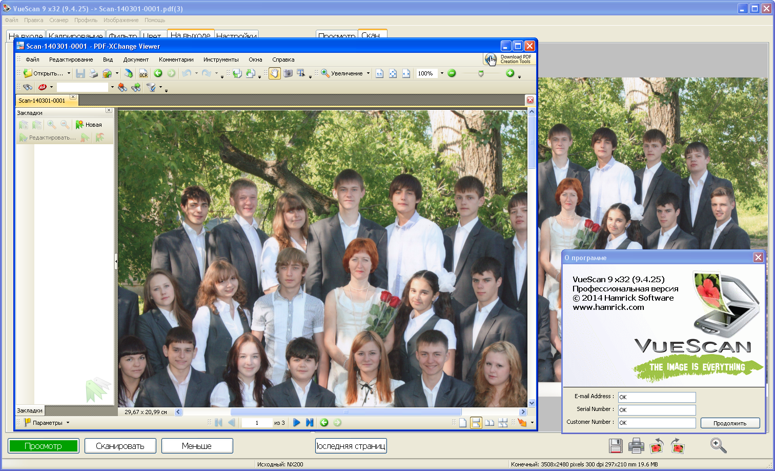Switch to the Scan-140301-0001 document tab
This screenshot has height=471, width=775.
point(42,101)
